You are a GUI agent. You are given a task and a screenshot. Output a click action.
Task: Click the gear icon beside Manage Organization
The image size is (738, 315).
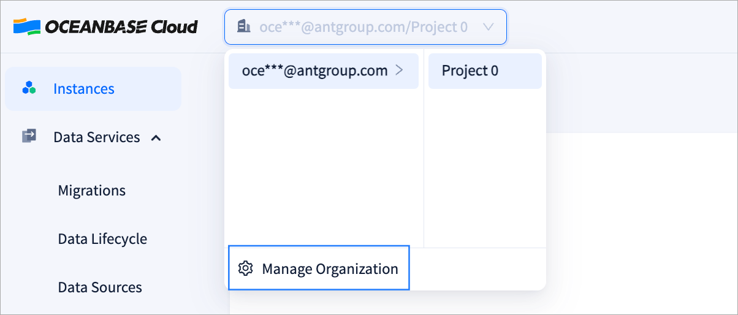pos(246,268)
